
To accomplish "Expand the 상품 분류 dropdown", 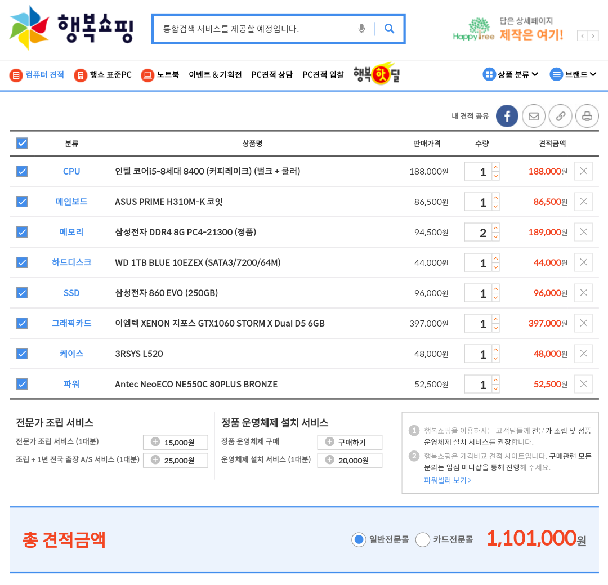I will pos(511,74).
